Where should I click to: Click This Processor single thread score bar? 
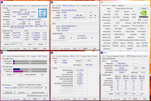coord(30,61)
